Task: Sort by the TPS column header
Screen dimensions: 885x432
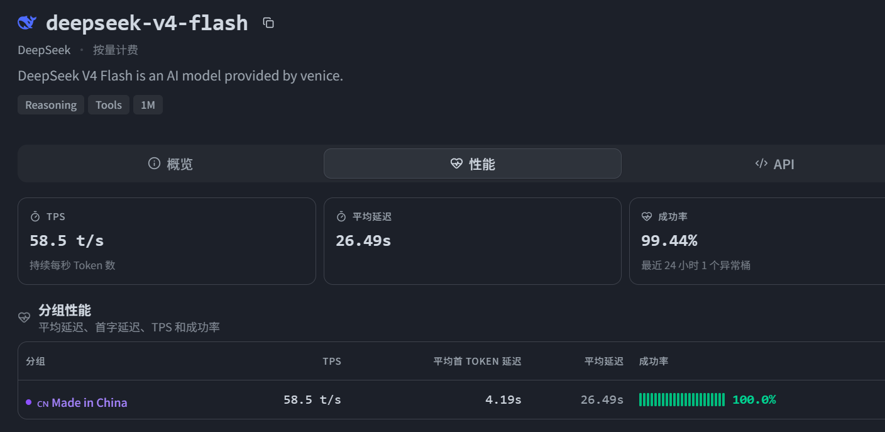Action: [x=332, y=361]
